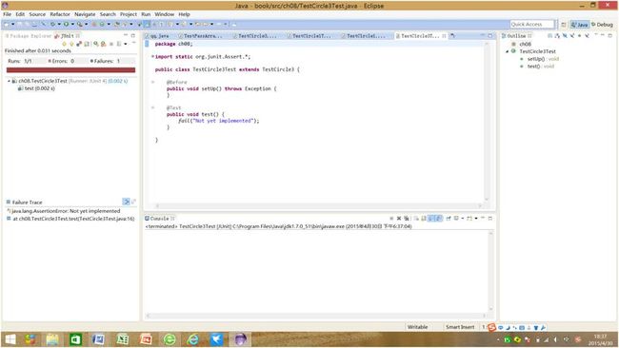Open the File menu

tap(7, 14)
